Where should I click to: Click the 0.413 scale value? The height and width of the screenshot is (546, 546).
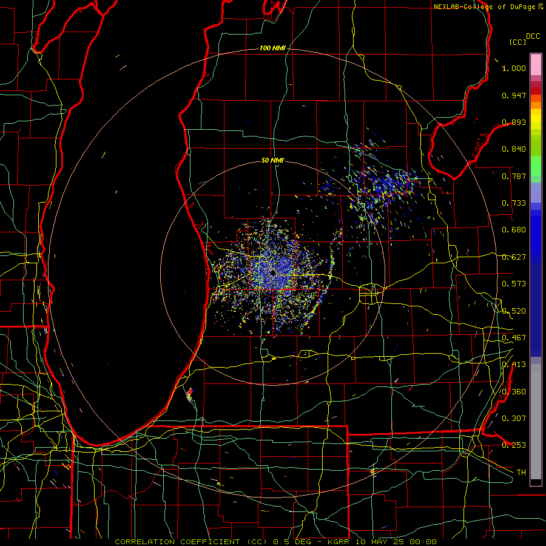click(x=514, y=365)
